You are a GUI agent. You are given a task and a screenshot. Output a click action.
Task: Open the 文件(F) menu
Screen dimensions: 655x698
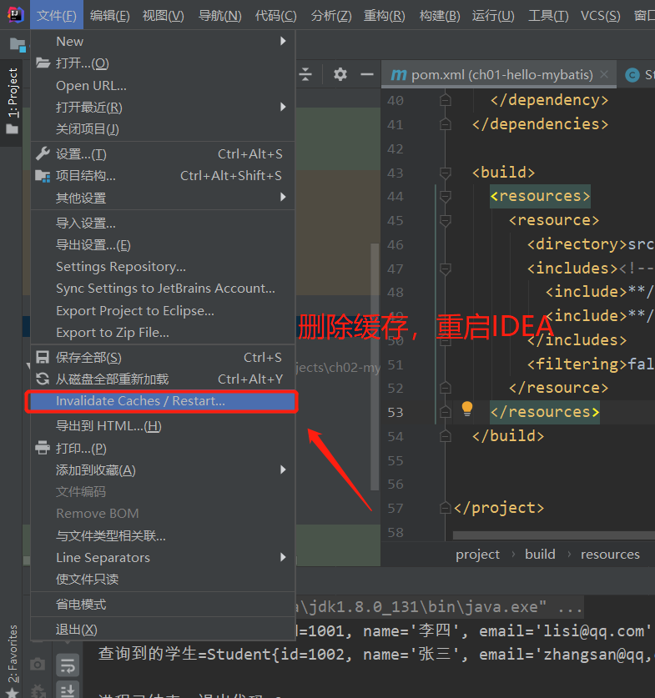pos(57,16)
